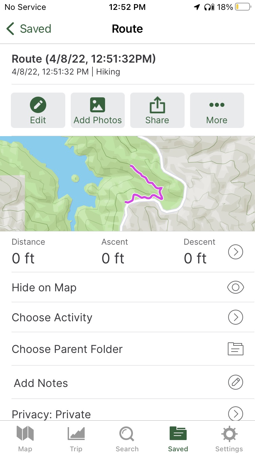The image size is (255, 454).
Task: Open the Share sheet icon
Action: tap(157, 105)
